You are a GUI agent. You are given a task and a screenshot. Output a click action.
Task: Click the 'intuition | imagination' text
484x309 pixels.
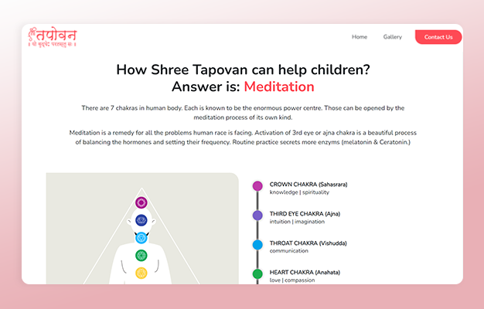pyautogui.click(x=297, y=222)
